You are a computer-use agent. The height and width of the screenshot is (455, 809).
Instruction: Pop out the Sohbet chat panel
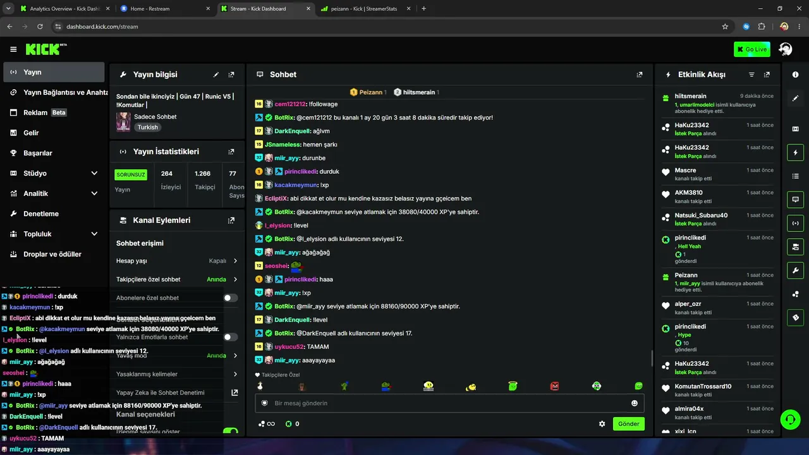[640, 75]
